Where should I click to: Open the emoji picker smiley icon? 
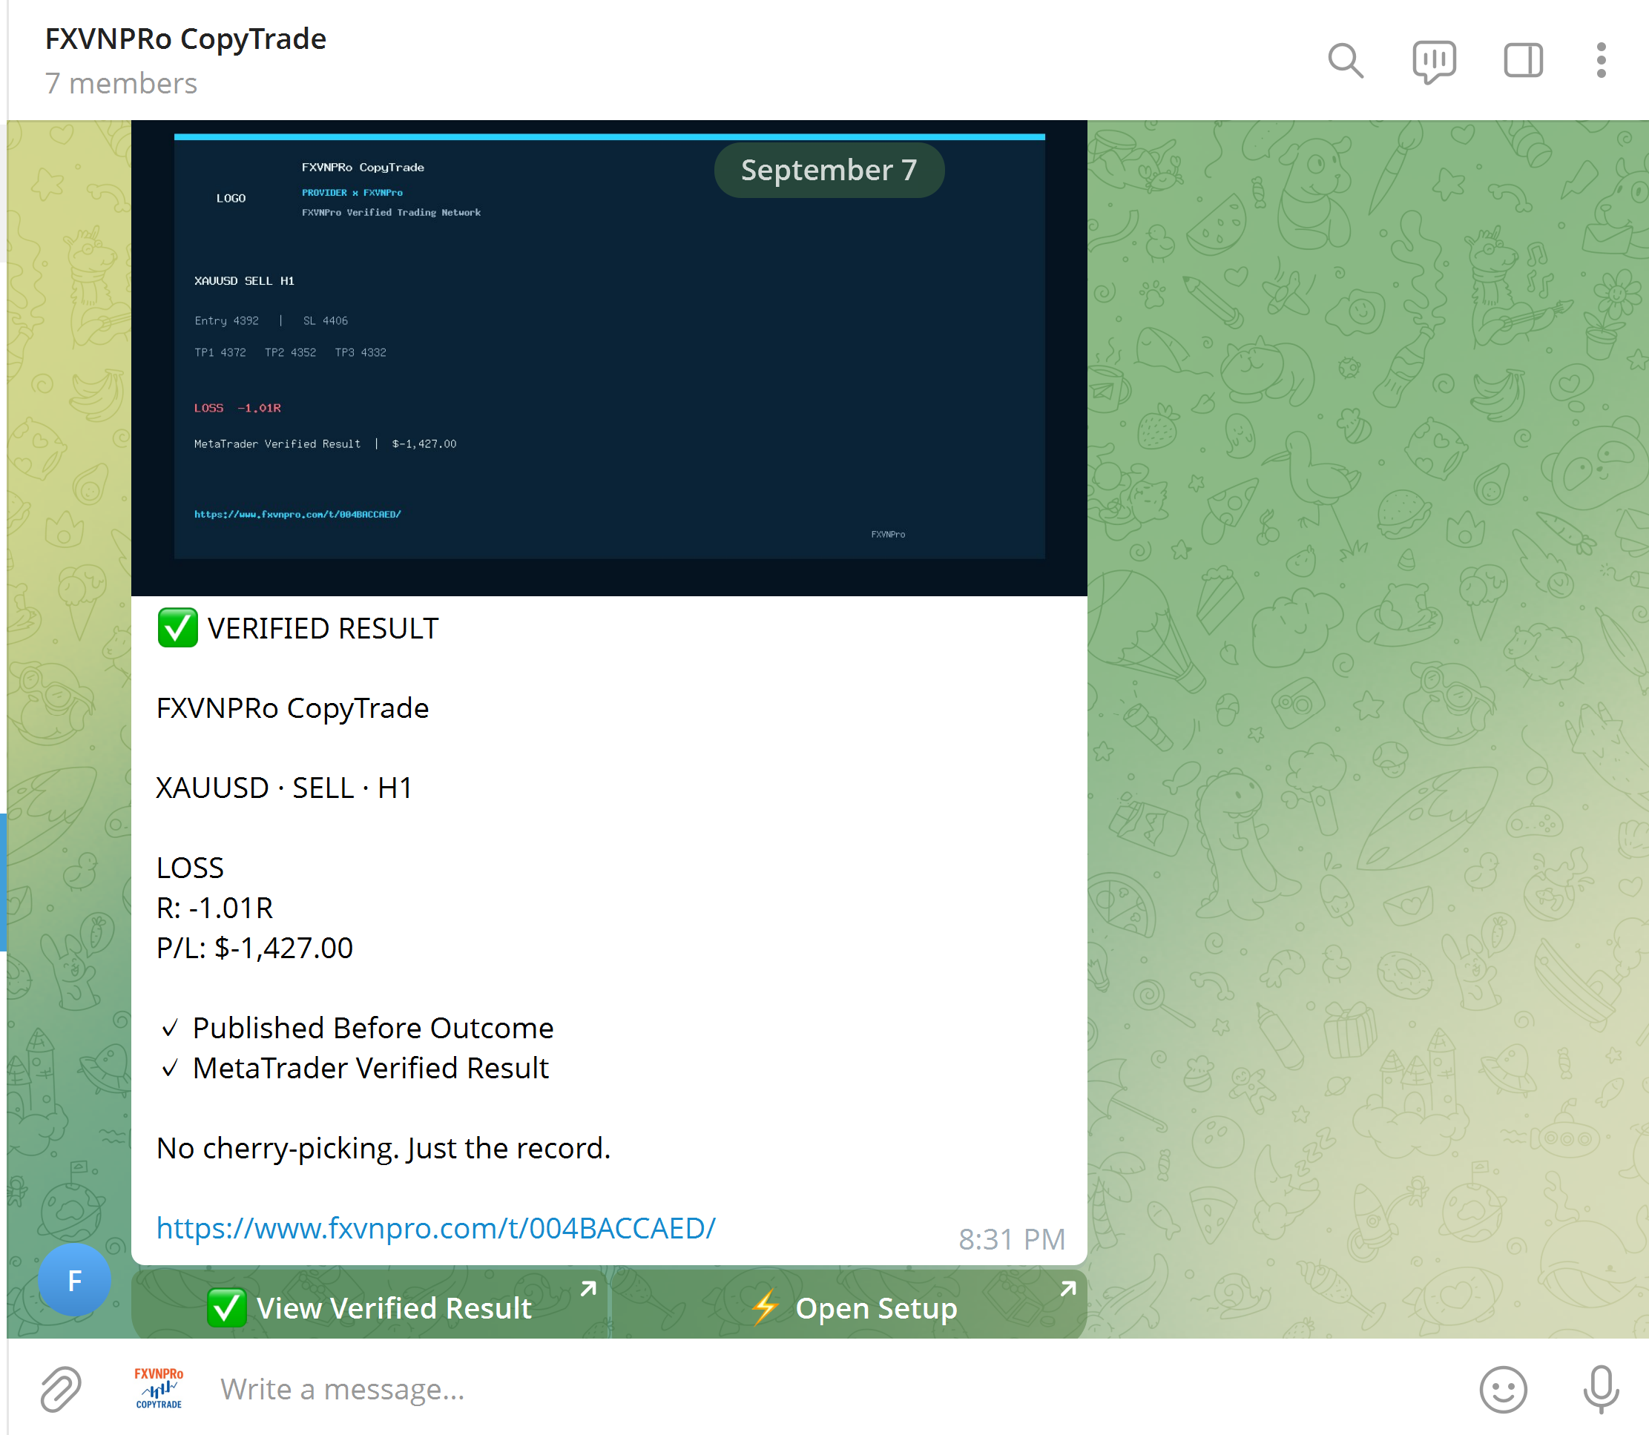click(x=1504, y=1388)
